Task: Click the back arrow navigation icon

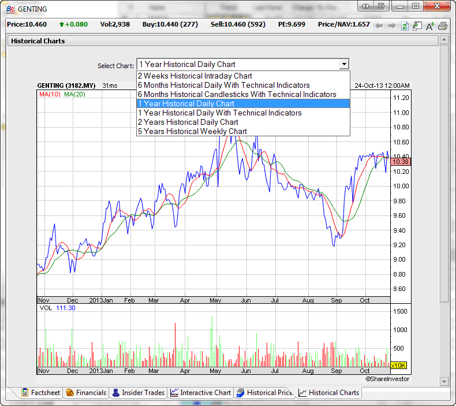Action: coord(379,26)
